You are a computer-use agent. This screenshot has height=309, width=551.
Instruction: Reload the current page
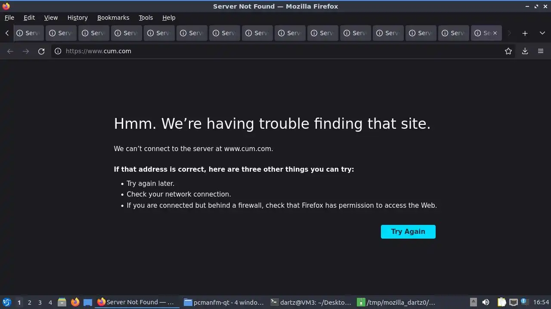click(x=41, y=51)
